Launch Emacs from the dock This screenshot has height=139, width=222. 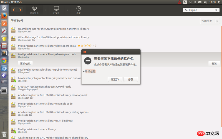pyautogui.click(x=4, y=75)
